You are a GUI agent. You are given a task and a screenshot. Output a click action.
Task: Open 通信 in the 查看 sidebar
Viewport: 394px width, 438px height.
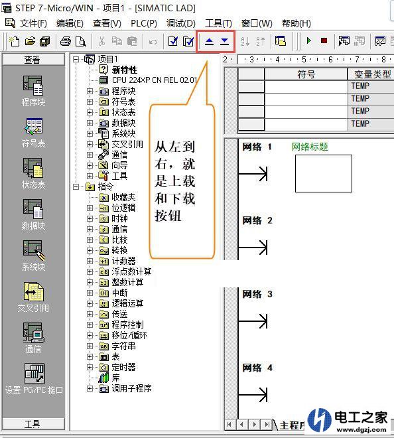pyautogui.click(x=33, y=338)
